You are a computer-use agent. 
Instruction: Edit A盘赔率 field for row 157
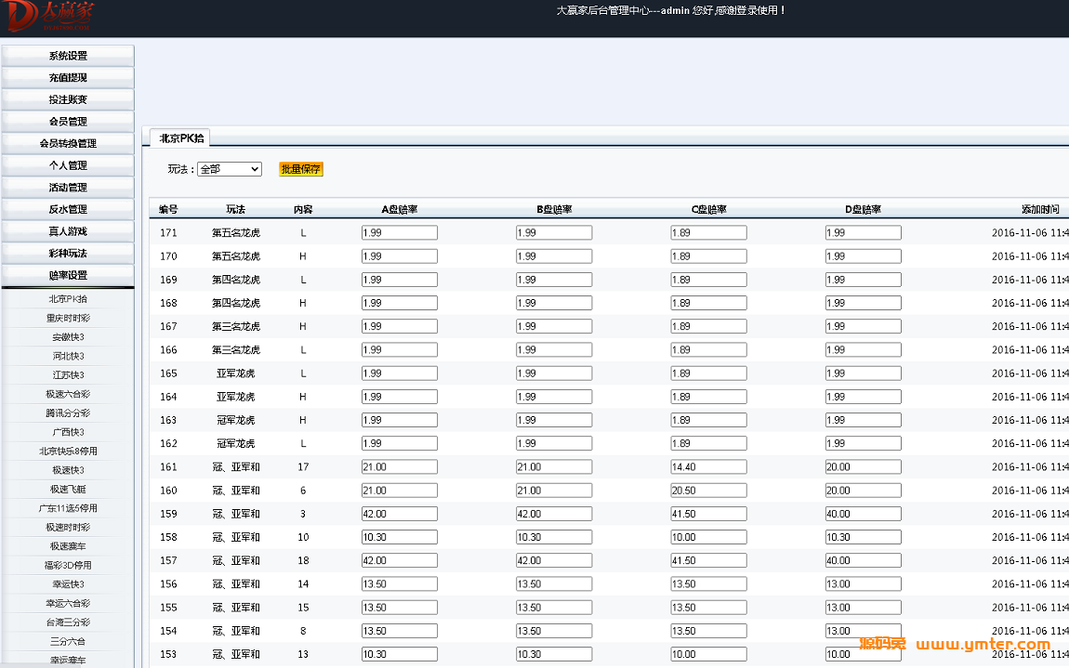[x=399, y=561]
